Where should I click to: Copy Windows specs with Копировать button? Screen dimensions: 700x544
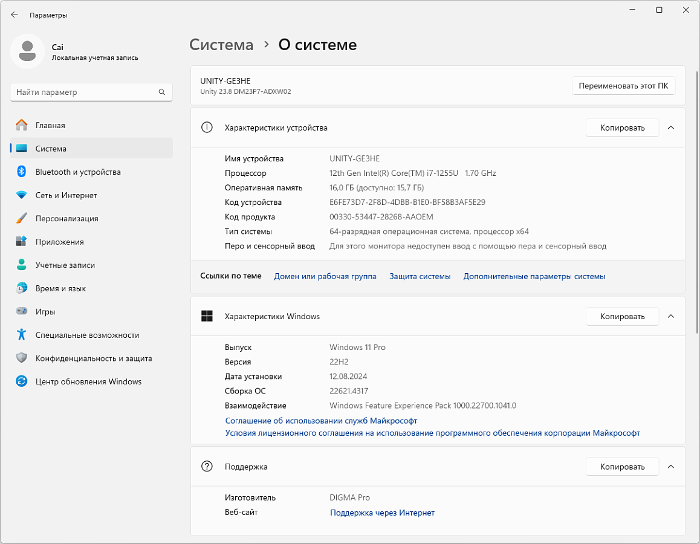pyautogui.click(x=622, y=316)
